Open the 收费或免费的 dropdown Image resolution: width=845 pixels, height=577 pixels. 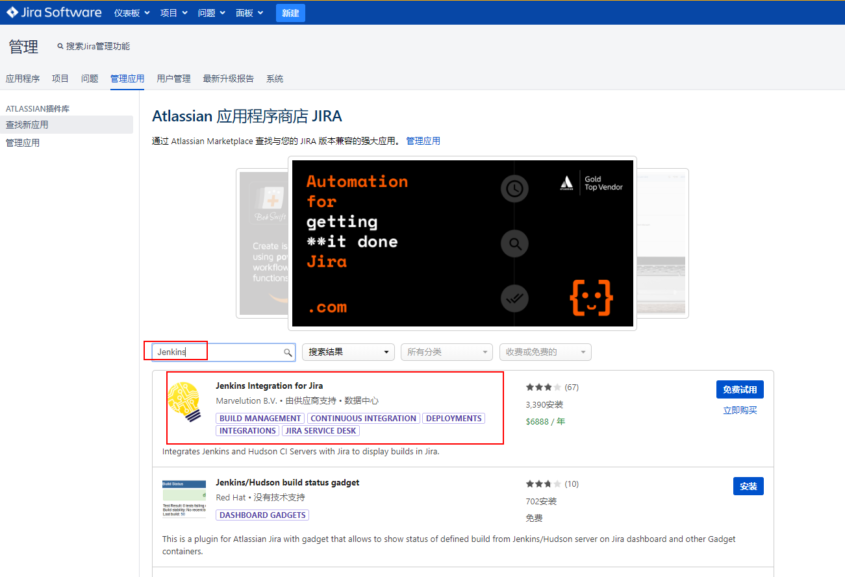coord(546,352)
